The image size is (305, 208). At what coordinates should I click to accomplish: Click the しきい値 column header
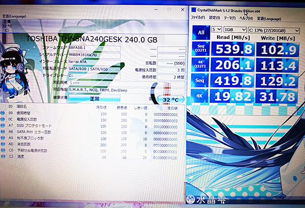[x=140, y=108]
